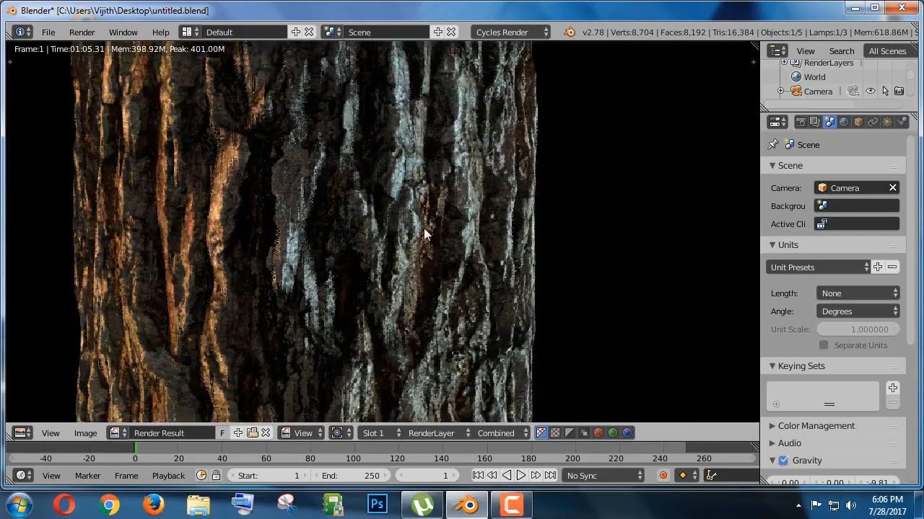This screenshot has height=519, width=924.
Task: Toggle Camera selectability arrow icon
Action: click(885, 91)
